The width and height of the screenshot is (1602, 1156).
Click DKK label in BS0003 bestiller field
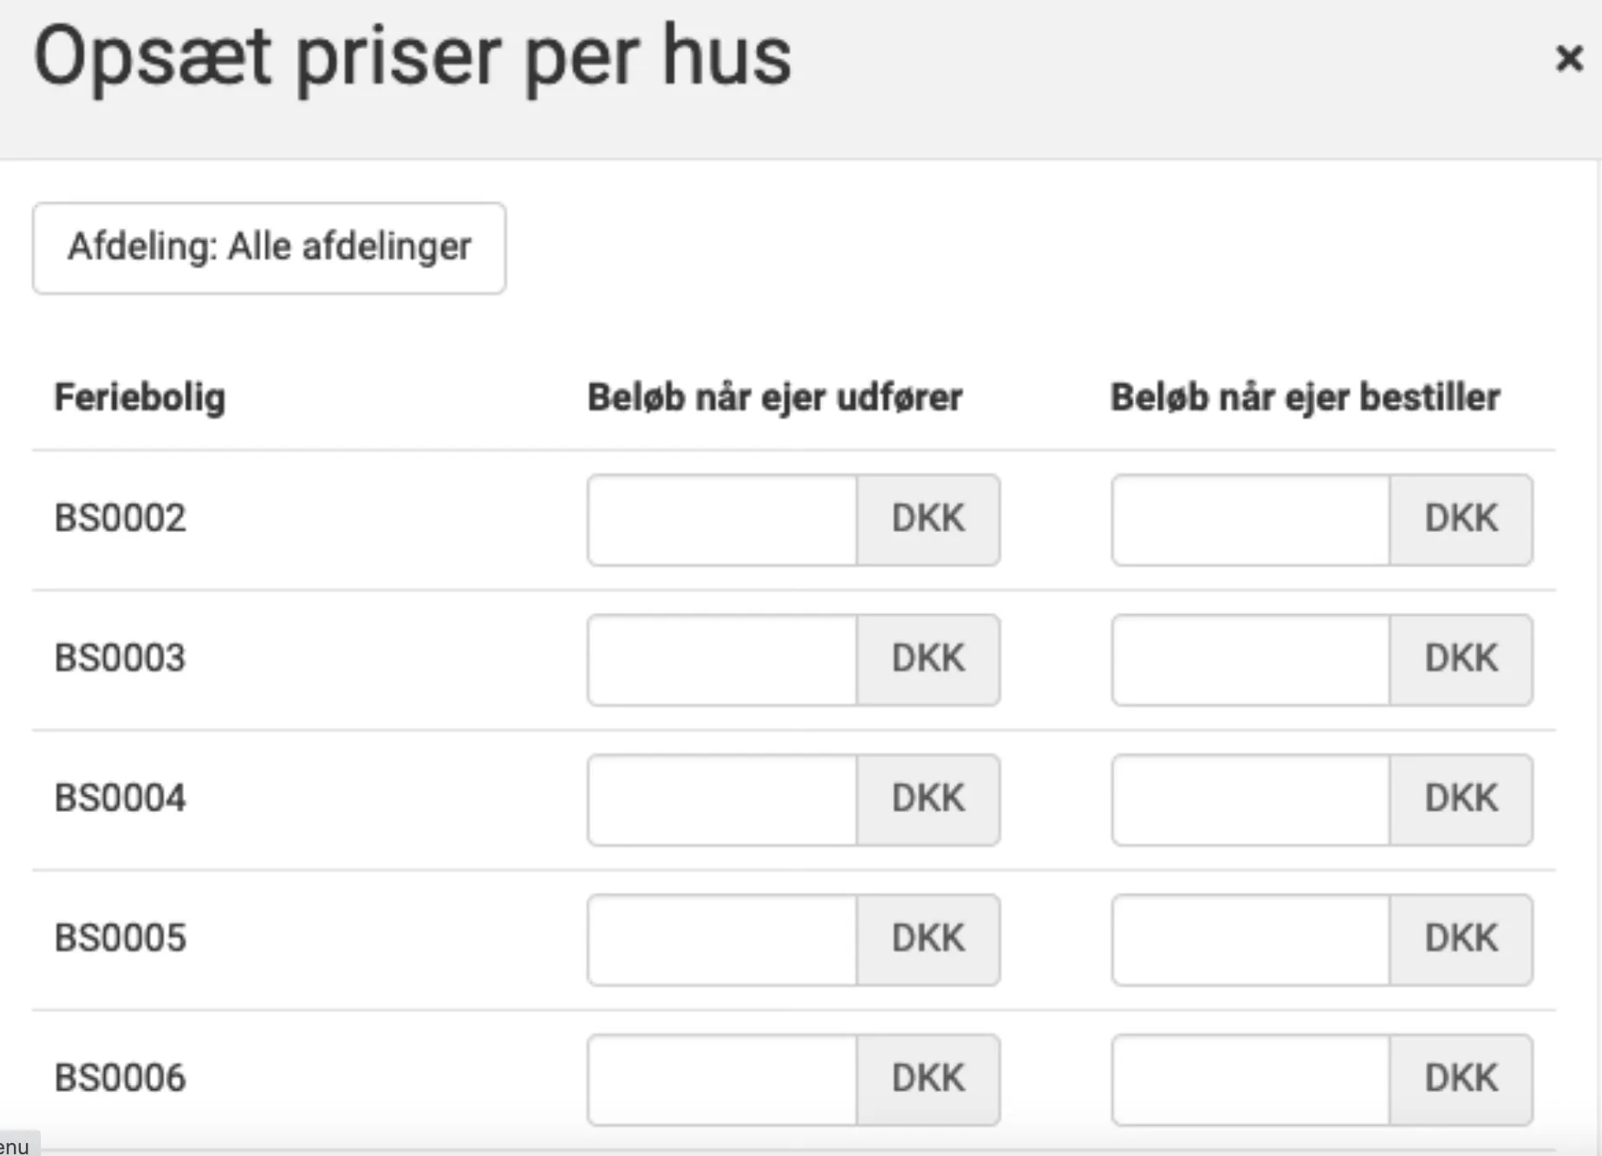1461,659
